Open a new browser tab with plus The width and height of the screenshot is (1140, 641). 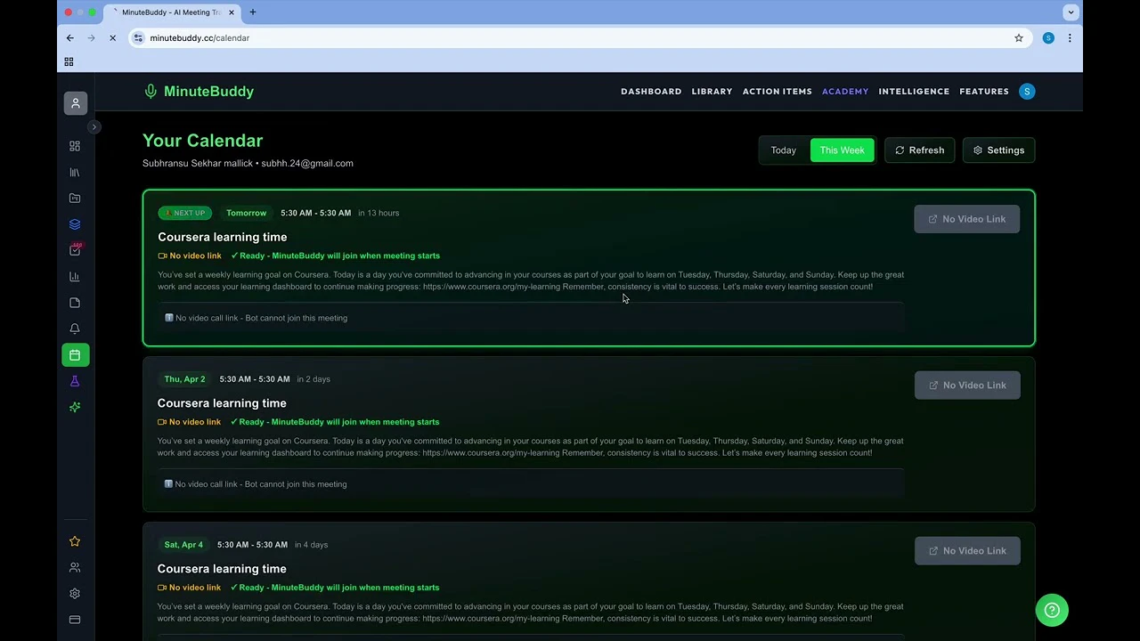(253, 12)
